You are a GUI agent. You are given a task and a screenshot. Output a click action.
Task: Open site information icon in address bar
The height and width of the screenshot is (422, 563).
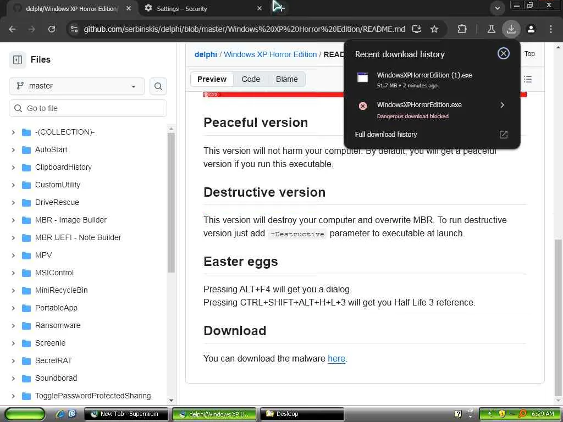[x=74, y=29]
